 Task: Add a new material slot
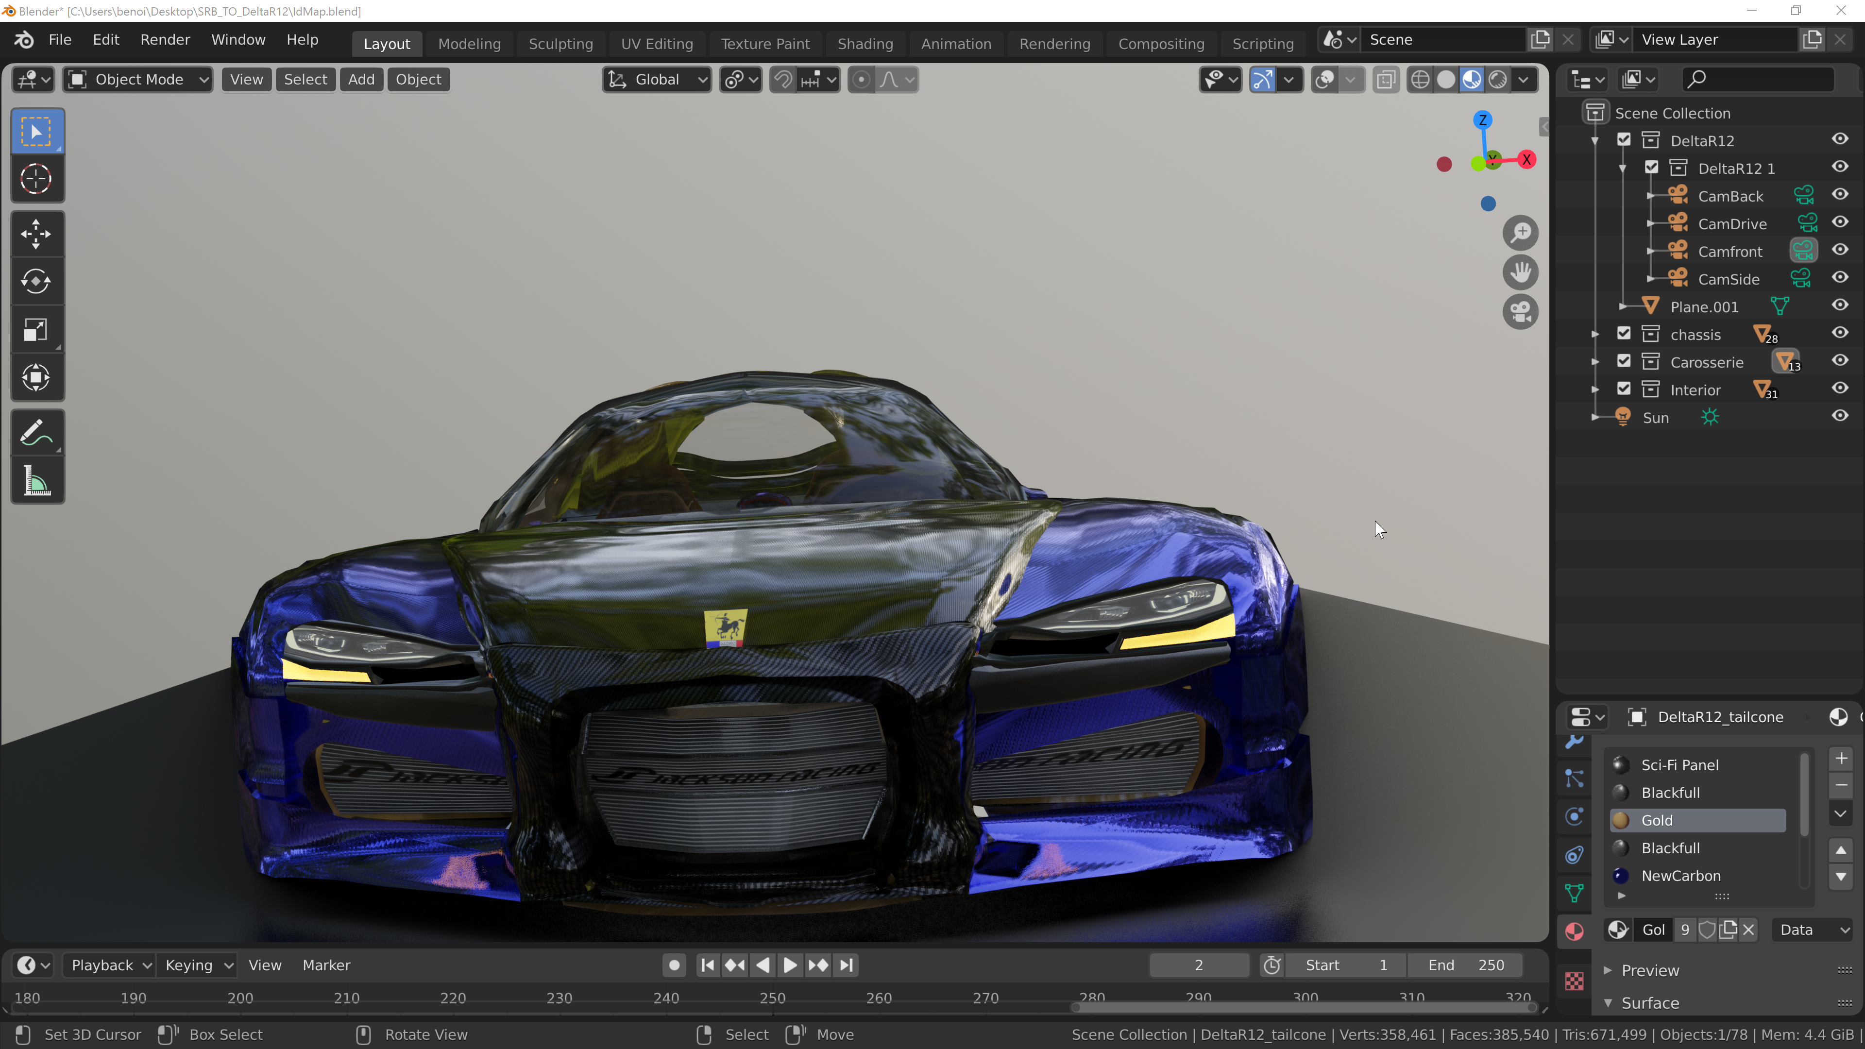pyautogui.click(x=1841, y=759)
